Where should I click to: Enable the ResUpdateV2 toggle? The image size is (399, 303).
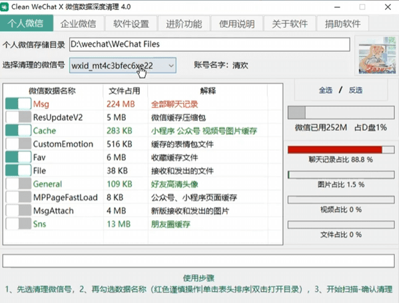19,117
